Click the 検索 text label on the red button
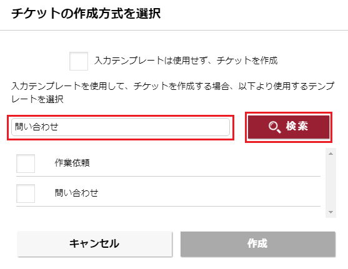 click(x=297, y=127)
